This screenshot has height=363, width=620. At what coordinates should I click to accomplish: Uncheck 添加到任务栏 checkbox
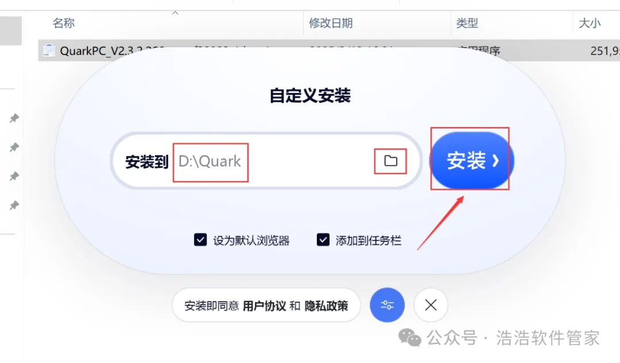pos(323,240)
